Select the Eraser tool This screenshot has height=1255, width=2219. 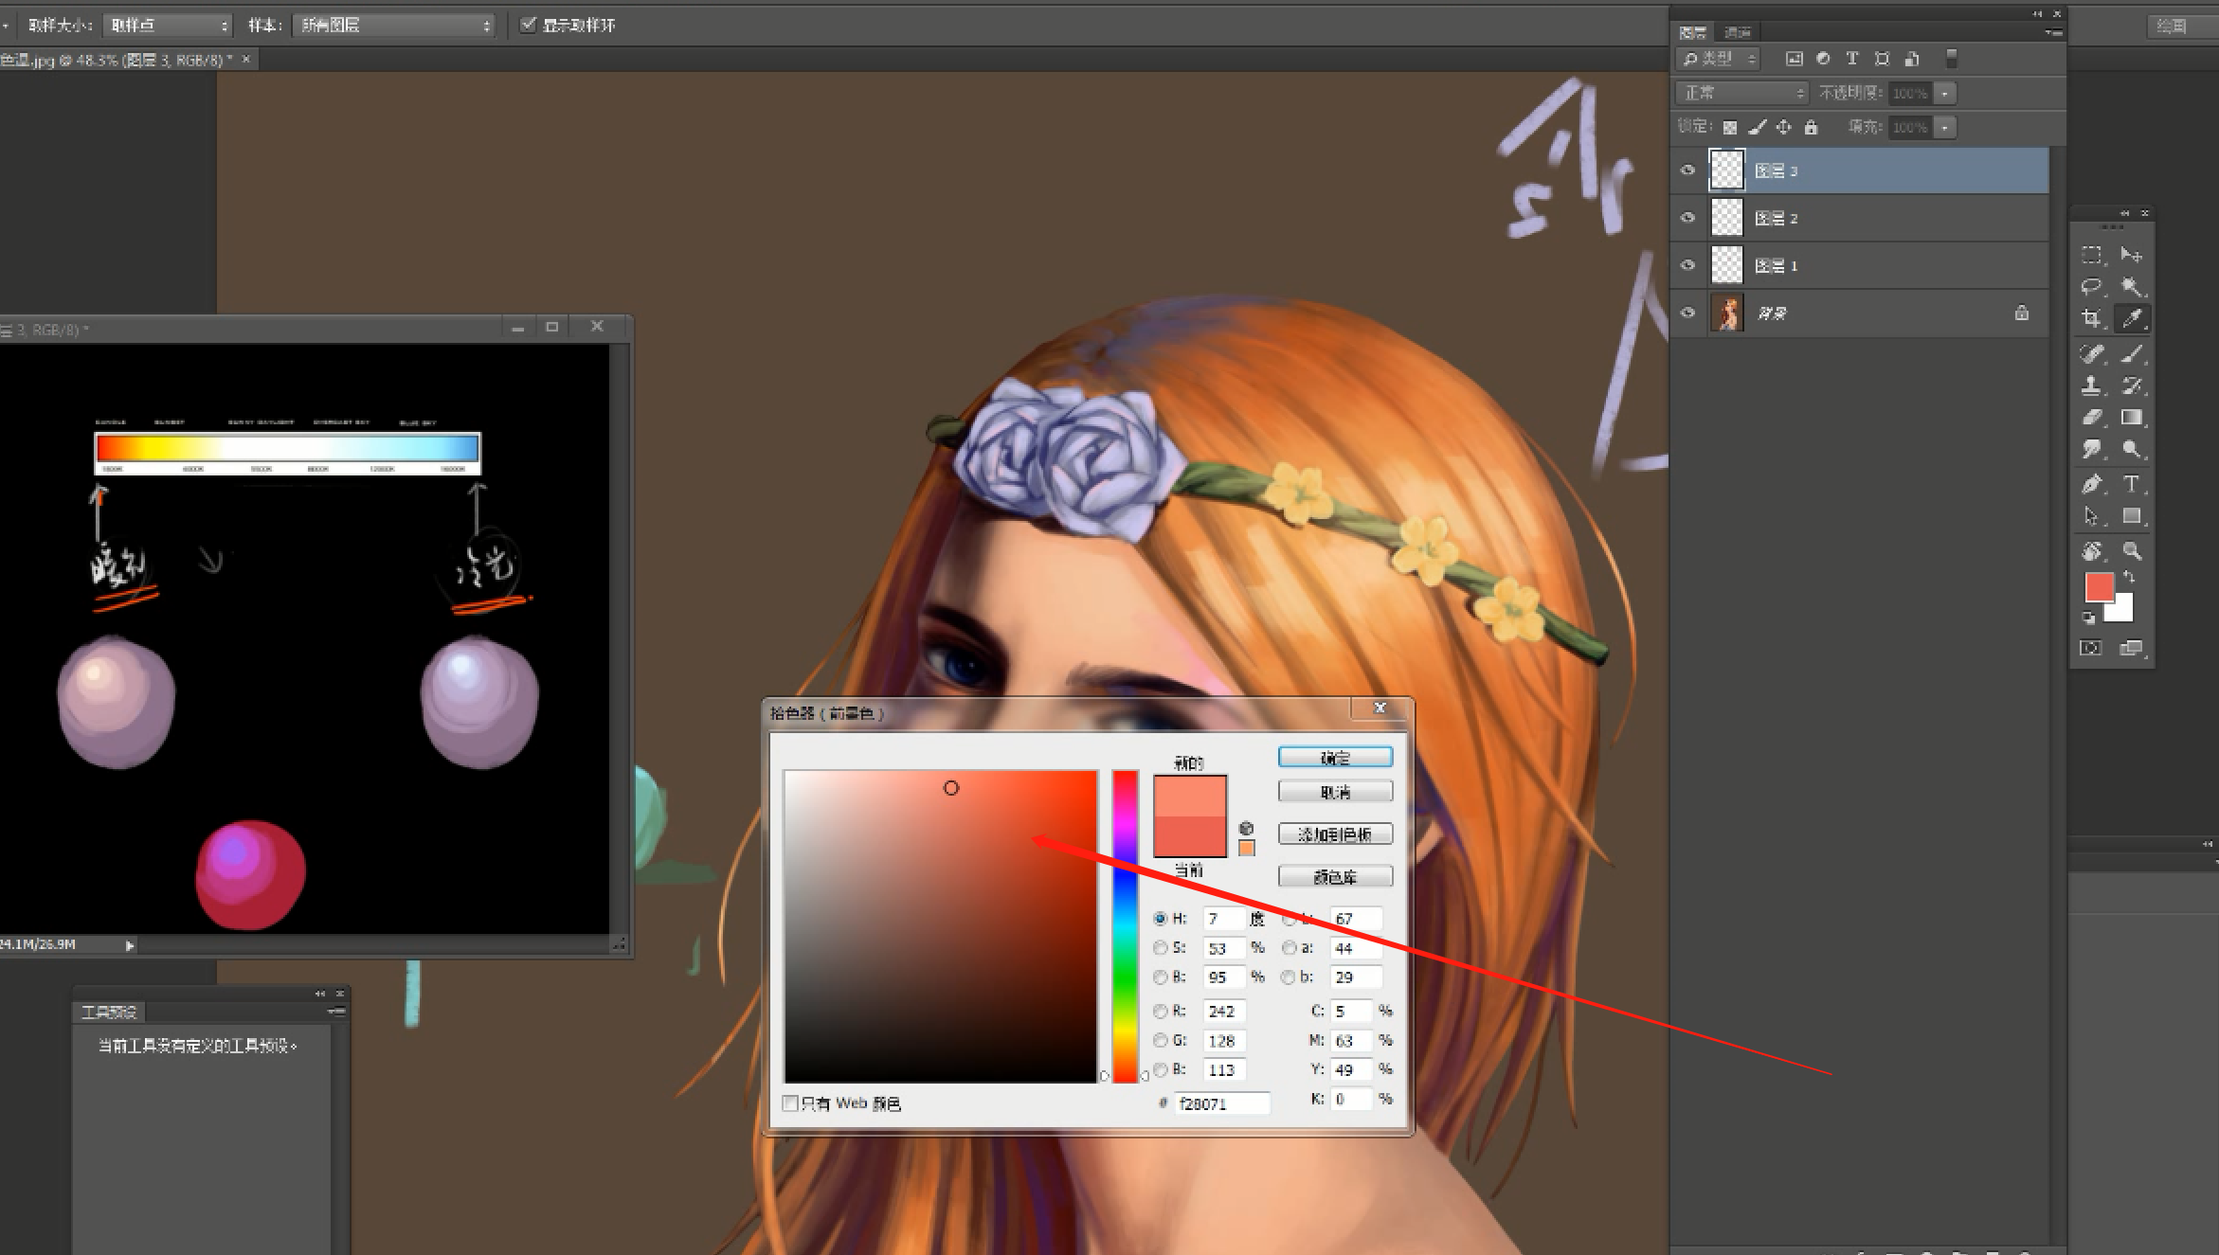(x=2091, y=418)
